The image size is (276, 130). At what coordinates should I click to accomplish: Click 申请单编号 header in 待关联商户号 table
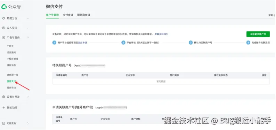pos(61,75)
